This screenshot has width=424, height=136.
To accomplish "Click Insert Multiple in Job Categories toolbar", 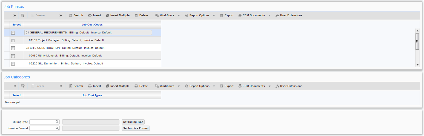I will click(x=118, y=86).
